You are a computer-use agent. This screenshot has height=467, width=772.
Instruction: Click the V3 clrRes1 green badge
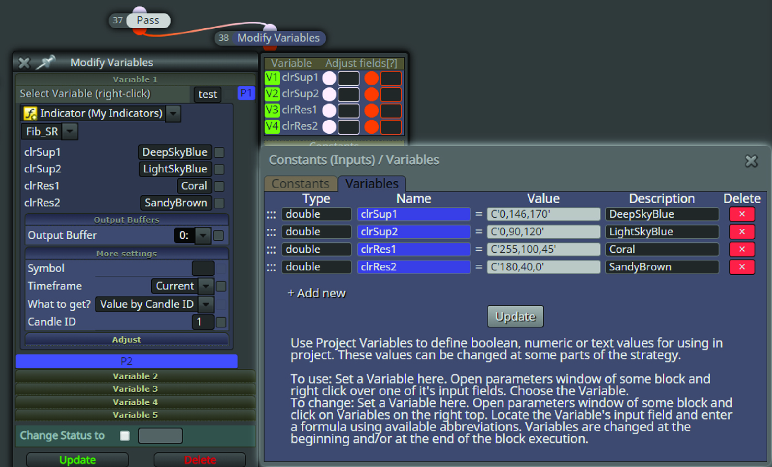[272, 110]
